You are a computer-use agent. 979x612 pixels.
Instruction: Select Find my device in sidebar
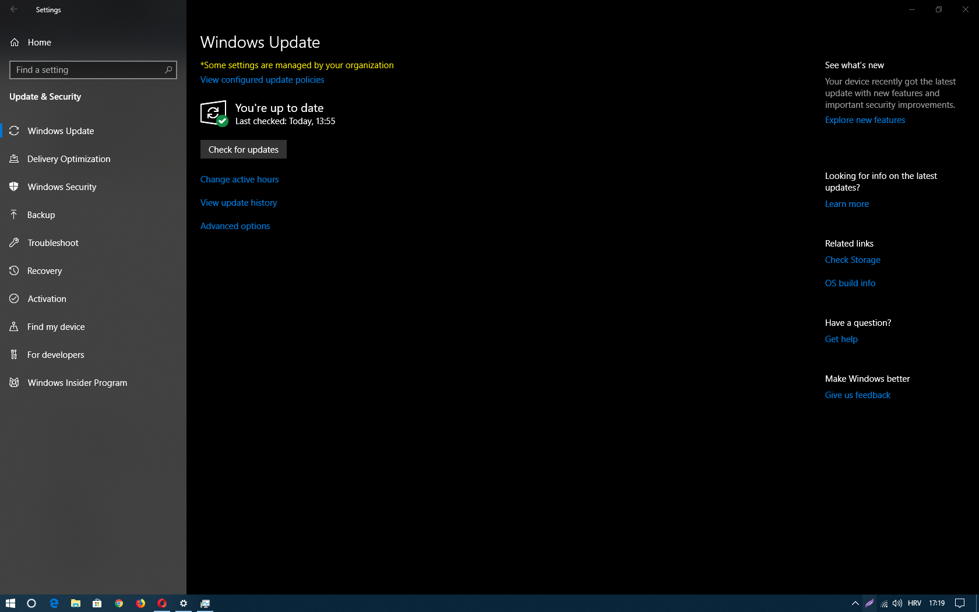[x=93, y=327]
